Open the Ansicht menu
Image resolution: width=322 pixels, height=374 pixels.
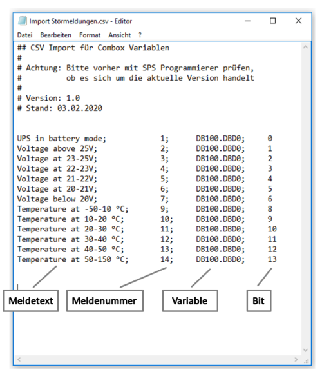[119, 35]
